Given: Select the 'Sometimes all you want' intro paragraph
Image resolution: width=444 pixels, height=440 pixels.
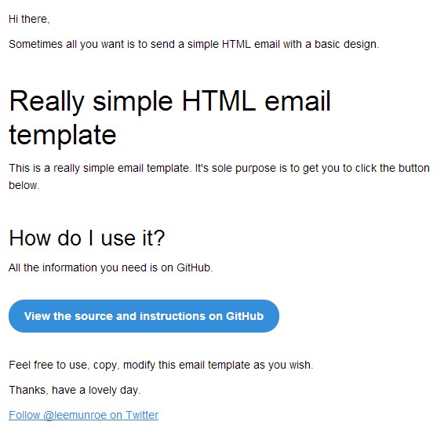Looking at the screenshot, I should (194, 45).
